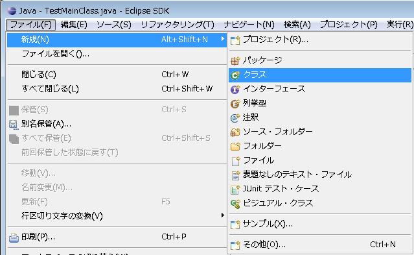This screenshot has width=414, height=255.
Task: Choose 表題なしのテキスト・ファイル in submenu
Action: [x=320, y=175]
